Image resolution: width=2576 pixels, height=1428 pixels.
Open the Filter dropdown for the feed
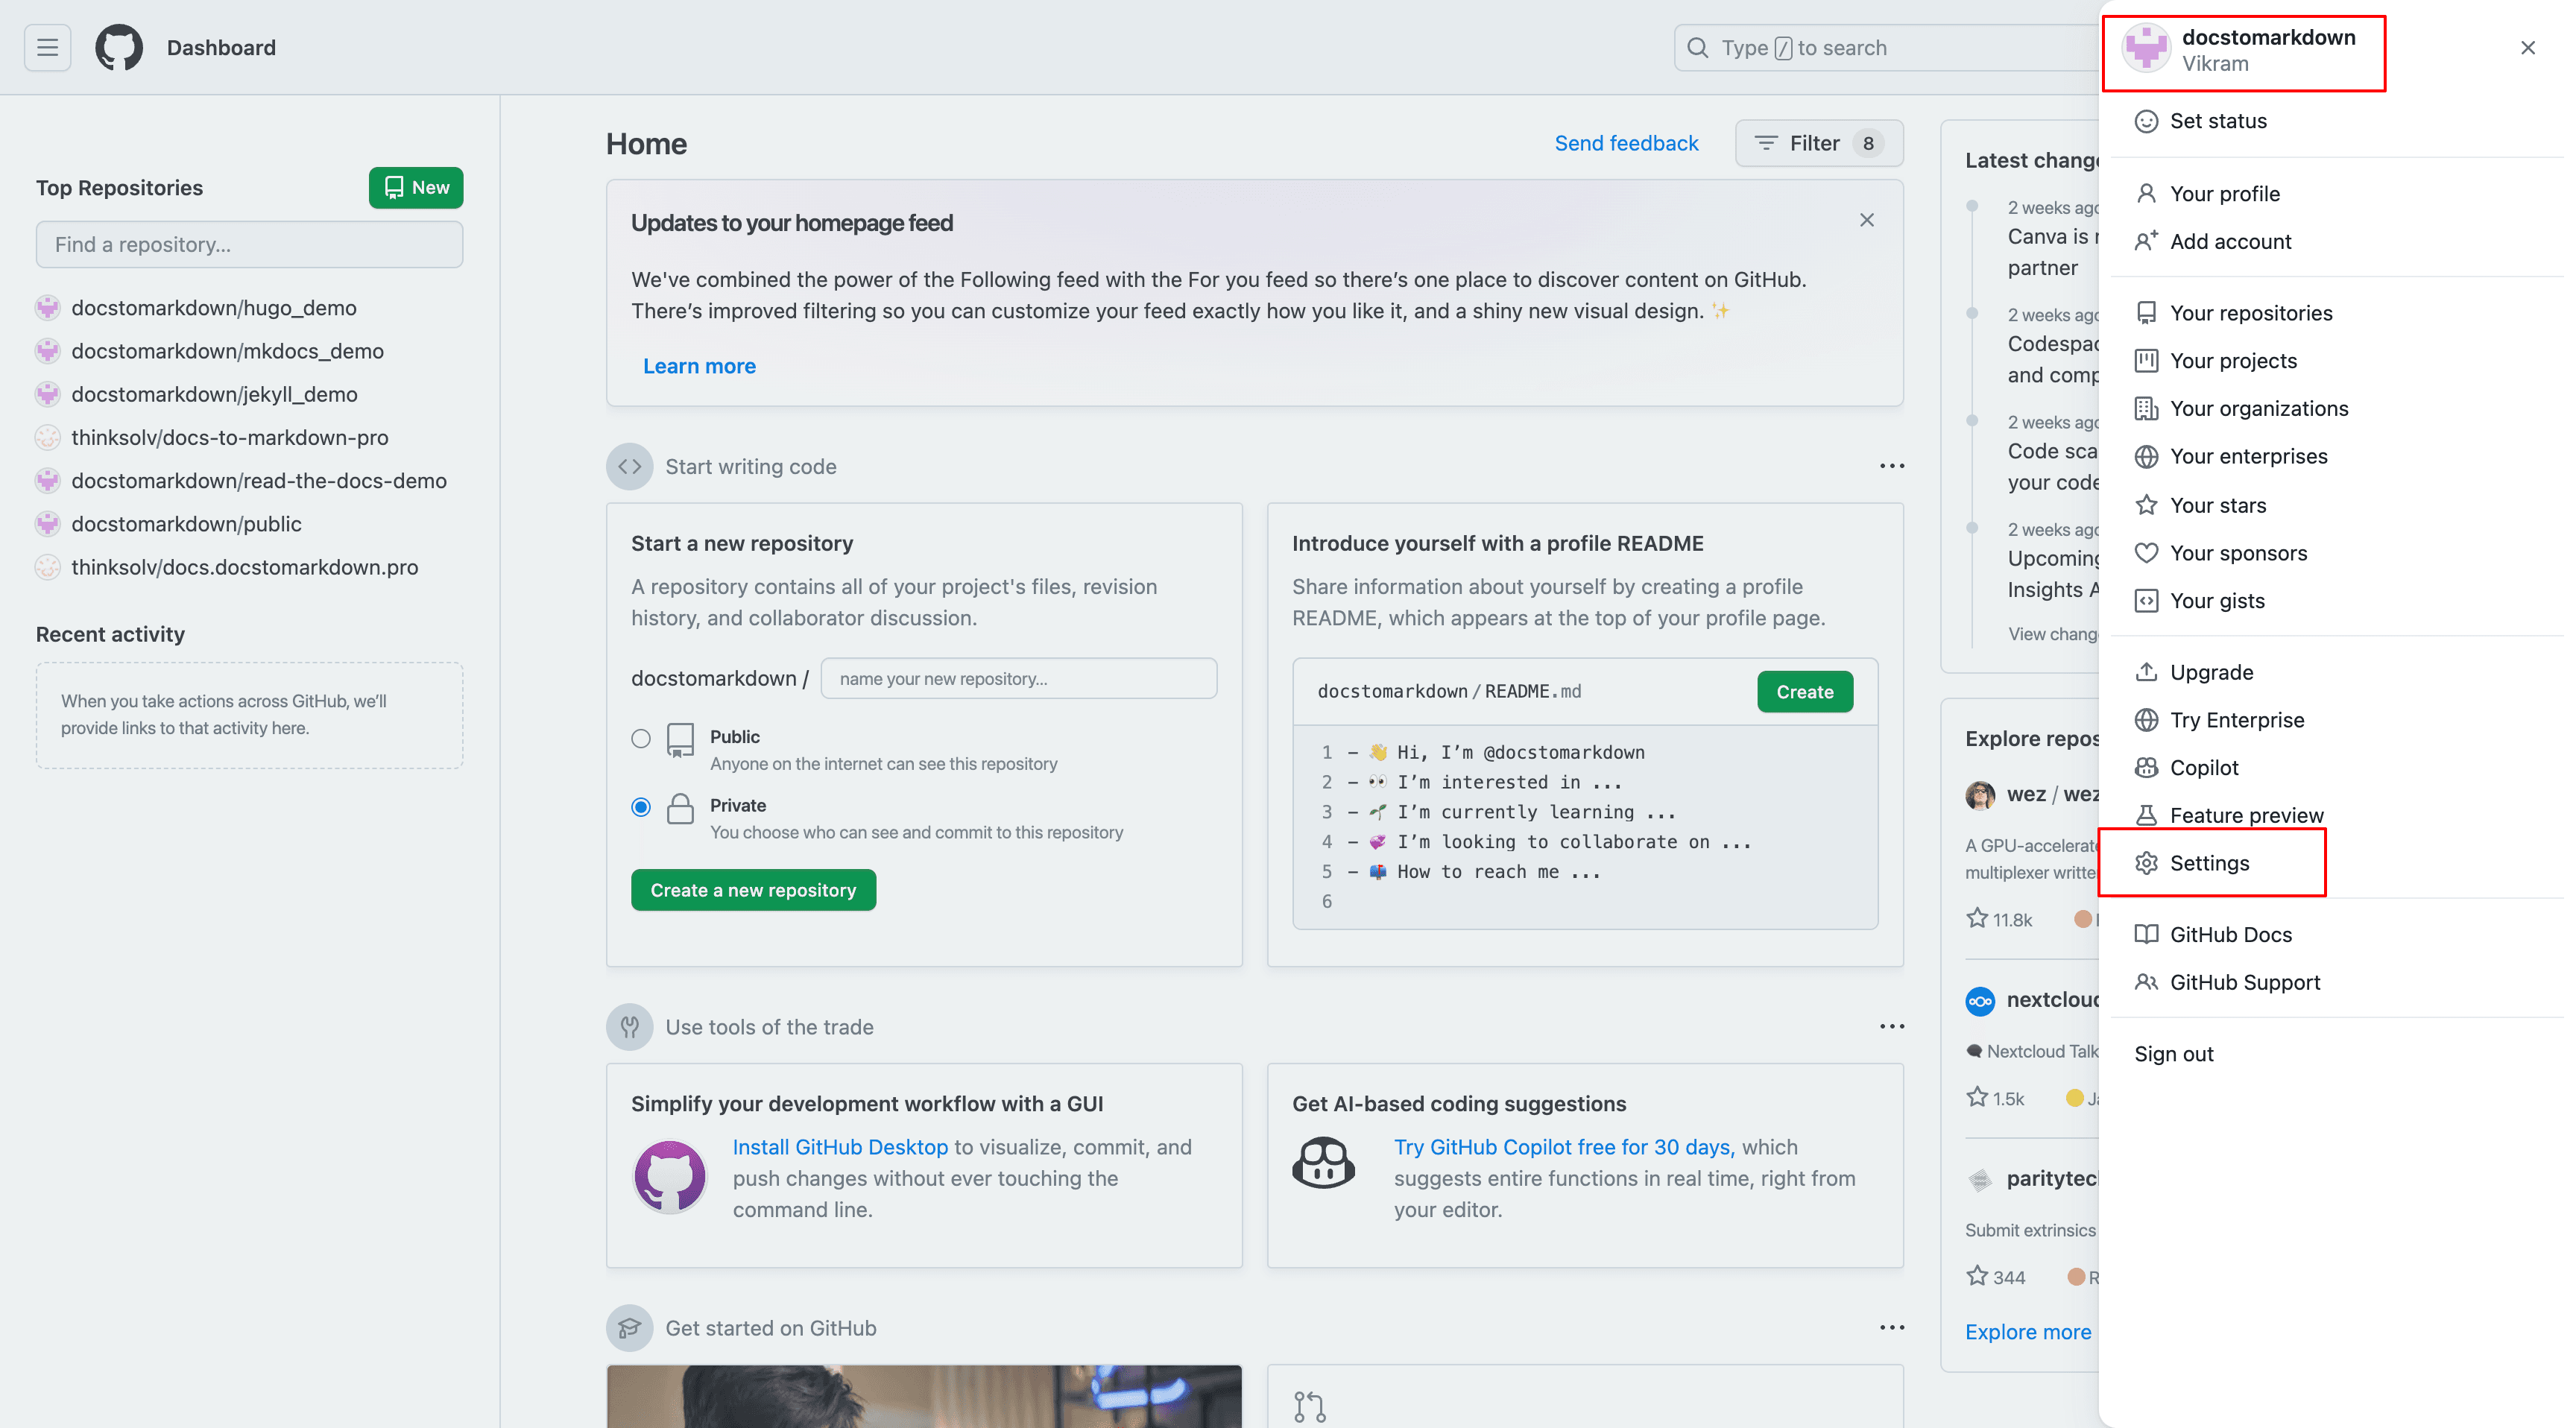coord(1818,143)
